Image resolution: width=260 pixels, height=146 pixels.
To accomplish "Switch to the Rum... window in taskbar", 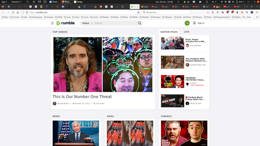I will click(x=66, y=2).
